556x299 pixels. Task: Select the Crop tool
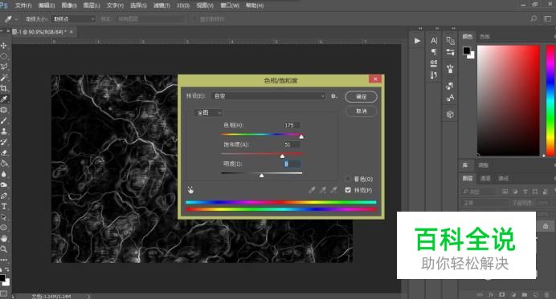coord(4,88)
